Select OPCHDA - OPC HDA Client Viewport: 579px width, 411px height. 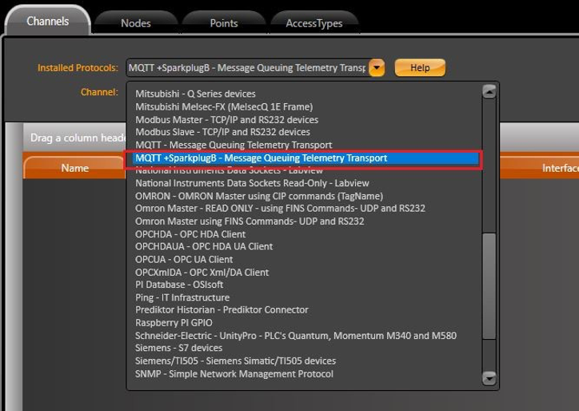pyautogui.click(x=190, y=234)
